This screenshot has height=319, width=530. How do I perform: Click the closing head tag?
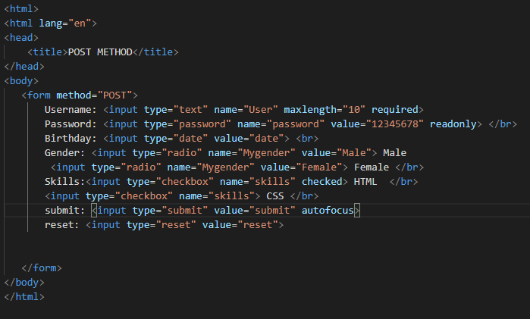24,66
